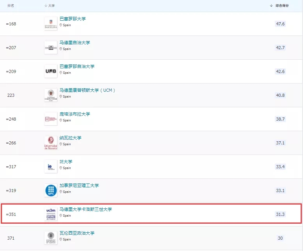Select the score 42.7
303x251 pixels.
pyautogui.click(x=280, y=48)
